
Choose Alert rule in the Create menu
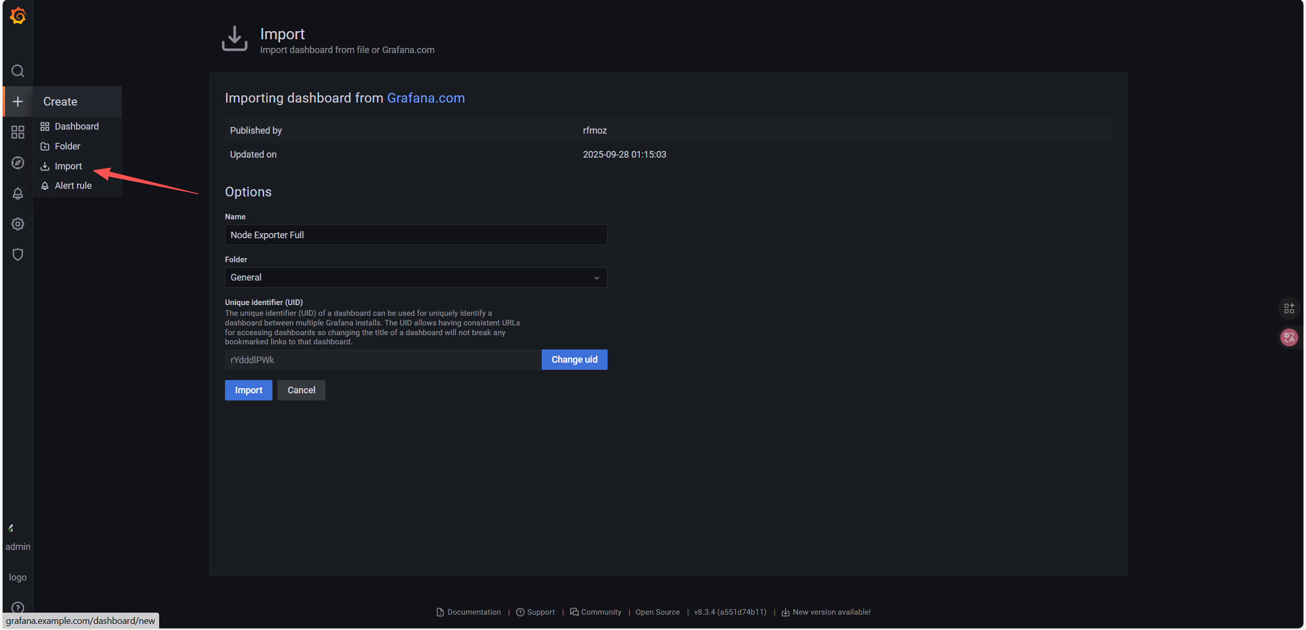73,186
